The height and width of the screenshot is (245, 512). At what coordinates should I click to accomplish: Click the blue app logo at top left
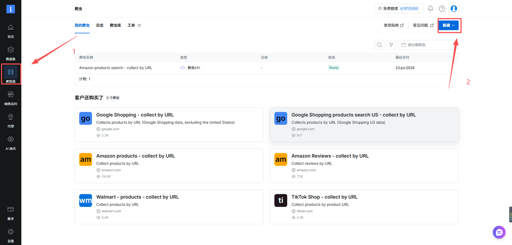tap(10, 9)
